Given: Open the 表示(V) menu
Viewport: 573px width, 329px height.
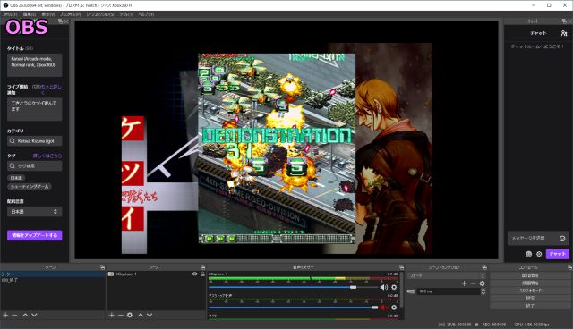Looking at the screenshot, I should (x=47, y=14).
